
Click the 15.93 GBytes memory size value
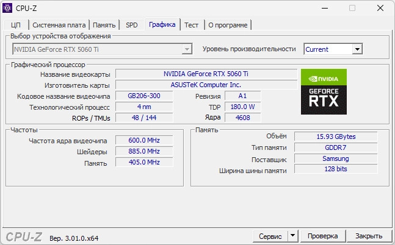336,137
